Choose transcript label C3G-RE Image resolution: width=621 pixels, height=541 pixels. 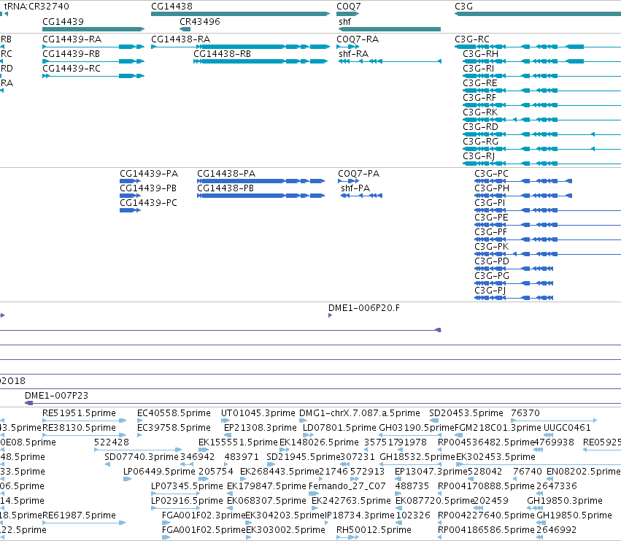click(x=480, y=83)
